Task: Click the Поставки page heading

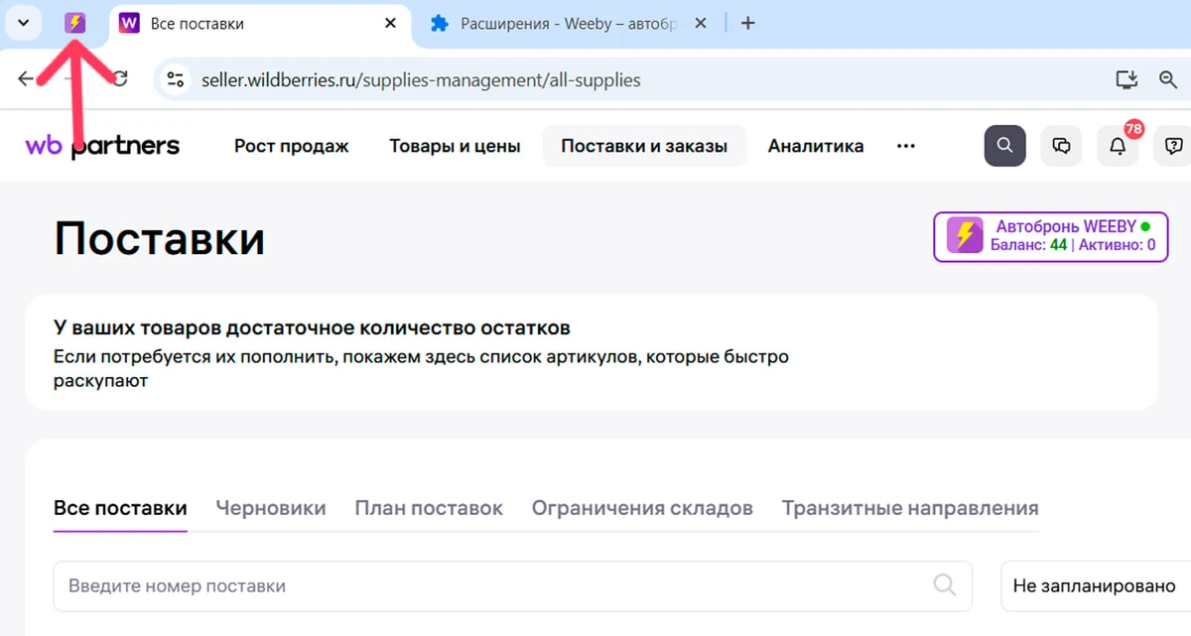Action: coord(159,239)
